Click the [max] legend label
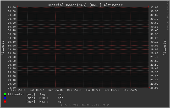 point(31,102)
